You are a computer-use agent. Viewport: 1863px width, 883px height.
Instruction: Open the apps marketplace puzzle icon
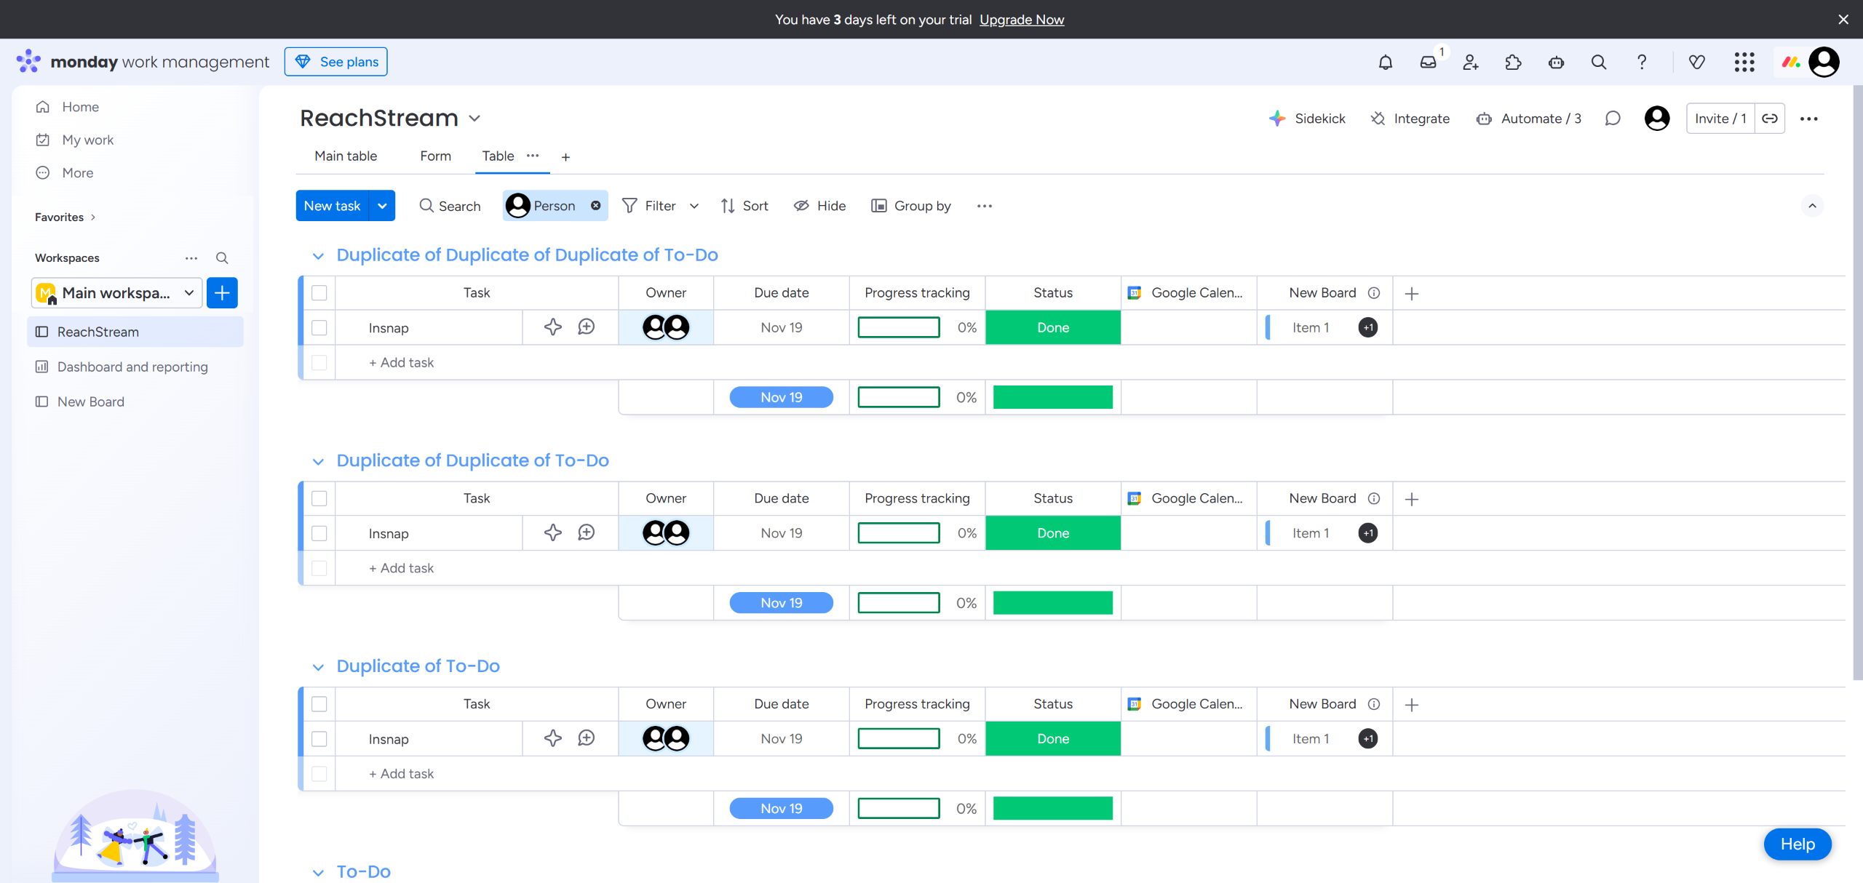pos(1513,62)
